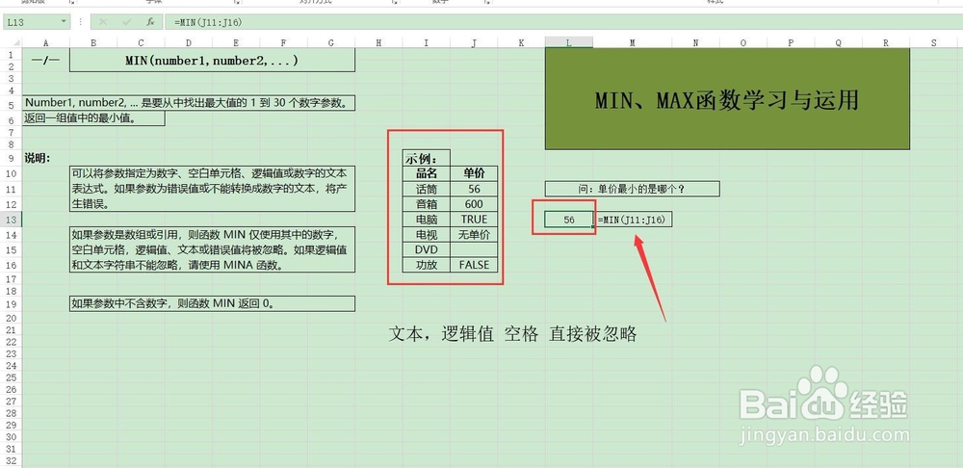Click the cell starting 'Number1, number2, ...'
This screenshot has width=963, height=468.
(x=189, y=103)
